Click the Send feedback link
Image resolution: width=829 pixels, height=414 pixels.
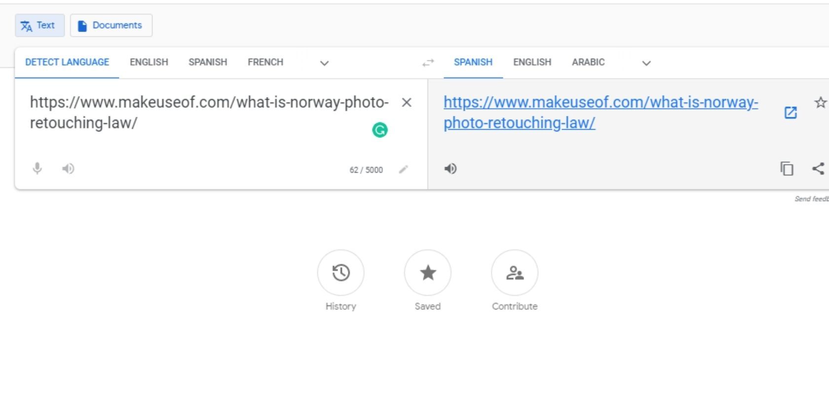pos(811,199)
